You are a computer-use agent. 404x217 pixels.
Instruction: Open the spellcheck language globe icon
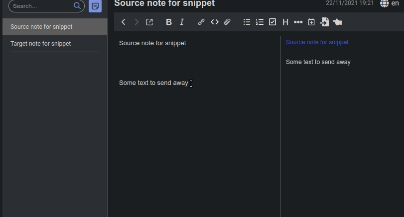click(x=384, y=3)
